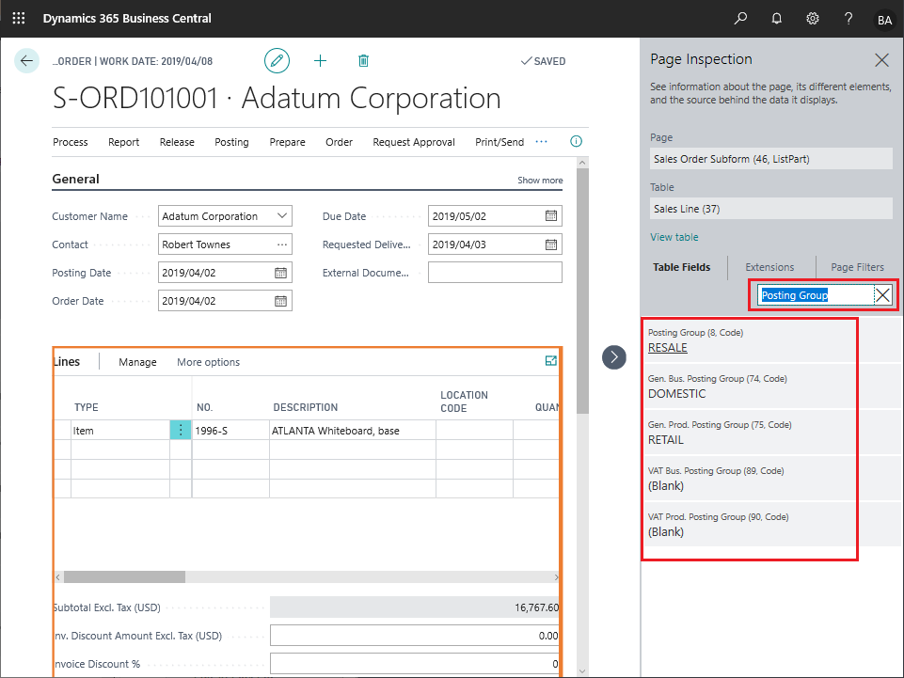This screenshot has height=678, width=904.
Task: Switch to Extensions tab
Action: pyautogui.click(x=769, y=267)
